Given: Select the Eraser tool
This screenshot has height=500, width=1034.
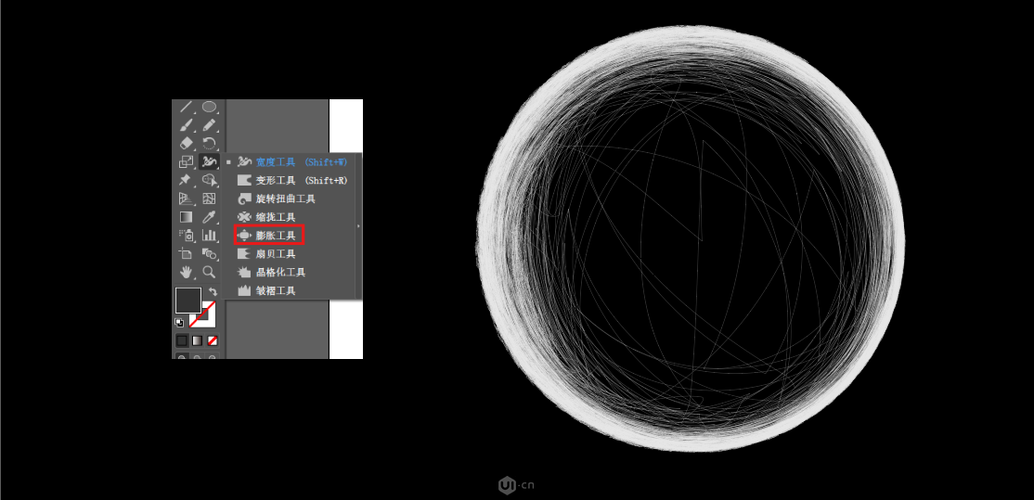Looking at the screenshot, I should (186, 144).
